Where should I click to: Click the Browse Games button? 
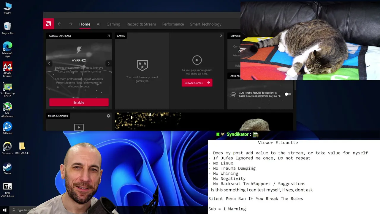coord(197,83)
